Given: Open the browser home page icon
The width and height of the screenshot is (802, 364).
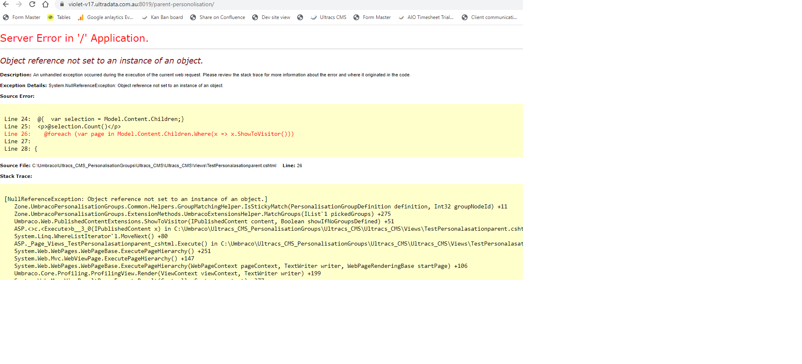Looking at the screenshot, I should click(45, 4).
